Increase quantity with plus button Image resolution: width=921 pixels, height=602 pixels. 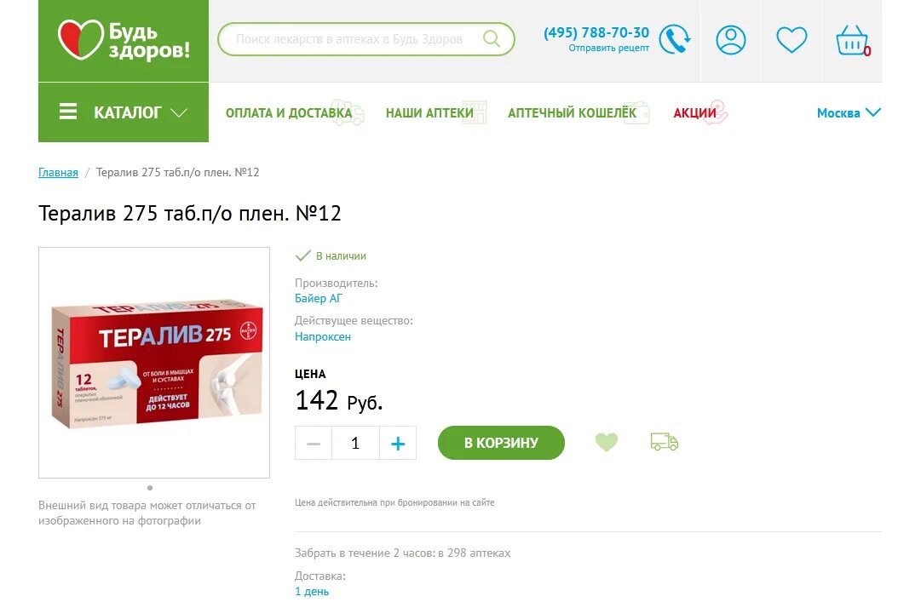click(398, 443)
